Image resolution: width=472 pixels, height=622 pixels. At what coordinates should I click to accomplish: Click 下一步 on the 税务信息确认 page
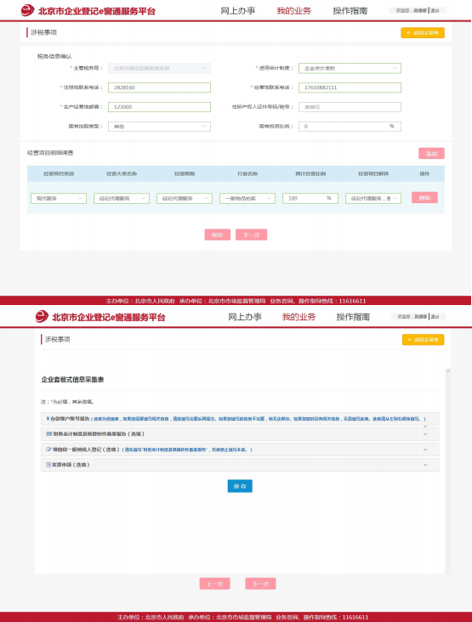tap(251, 235)
